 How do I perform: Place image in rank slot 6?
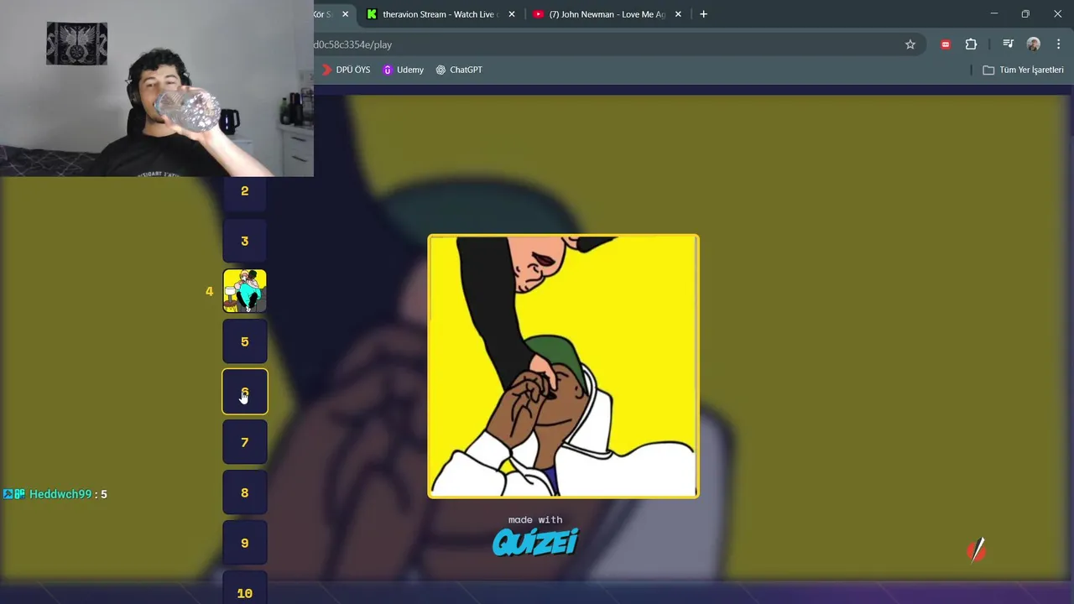tap(244, 392)
